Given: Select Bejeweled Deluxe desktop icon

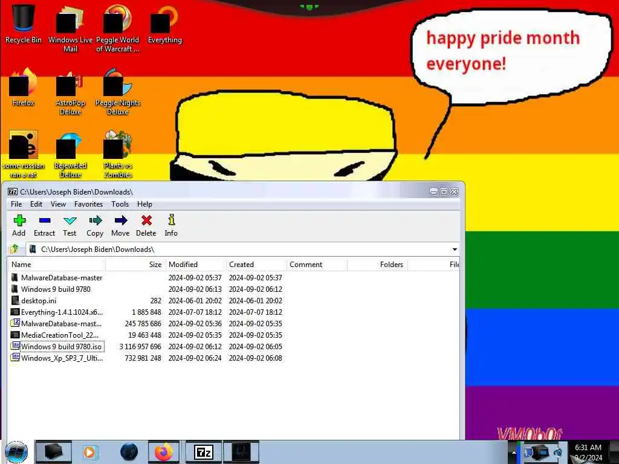Looking at the screenshot, I should click(x=70, y=154).
